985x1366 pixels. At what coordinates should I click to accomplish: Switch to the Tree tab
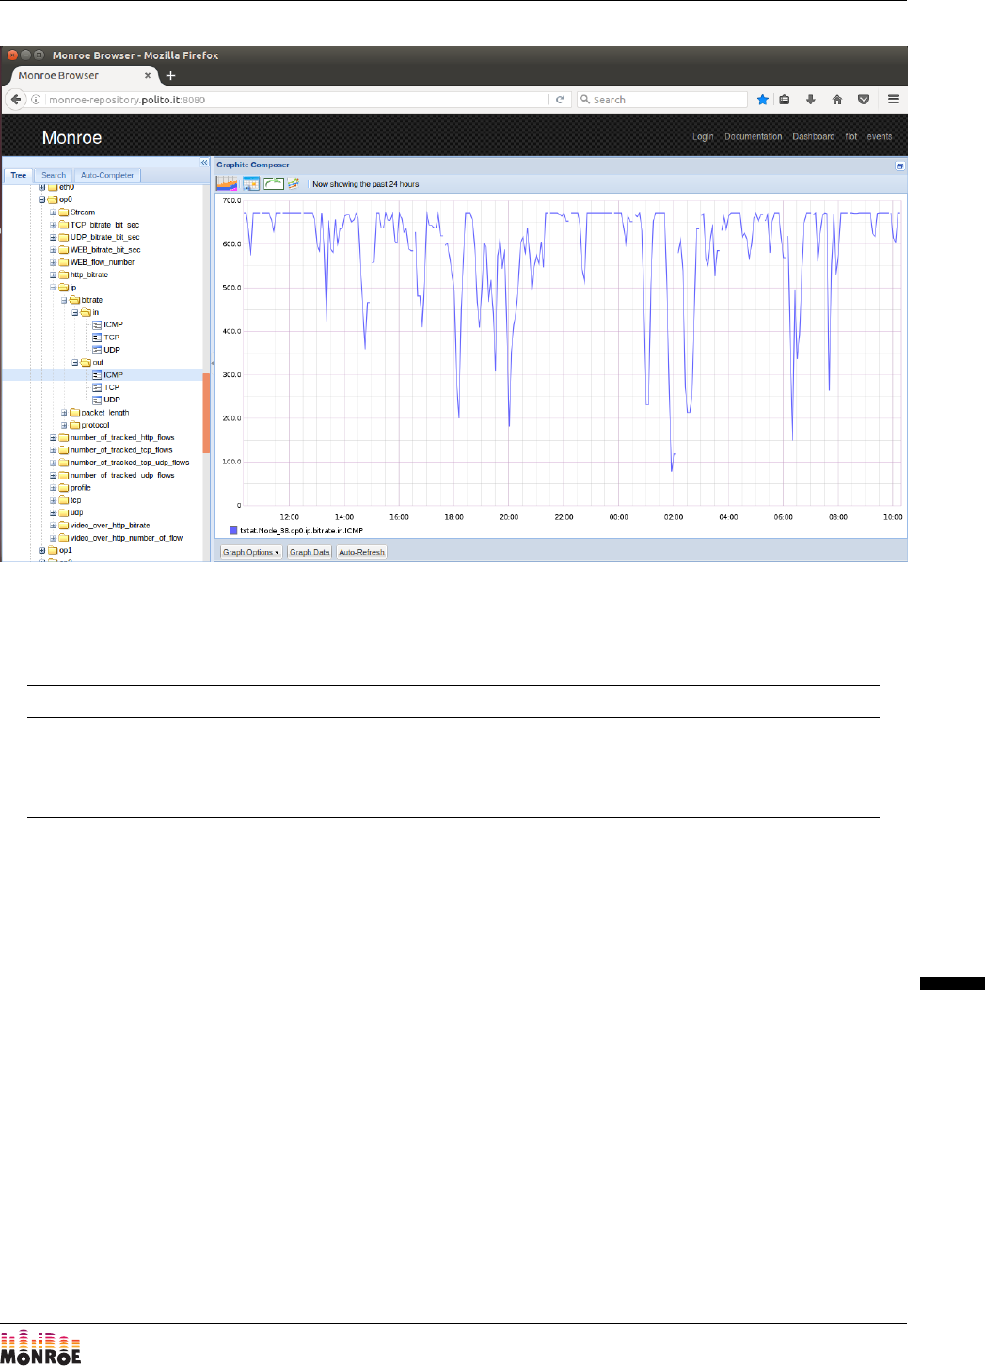point(19,175)
